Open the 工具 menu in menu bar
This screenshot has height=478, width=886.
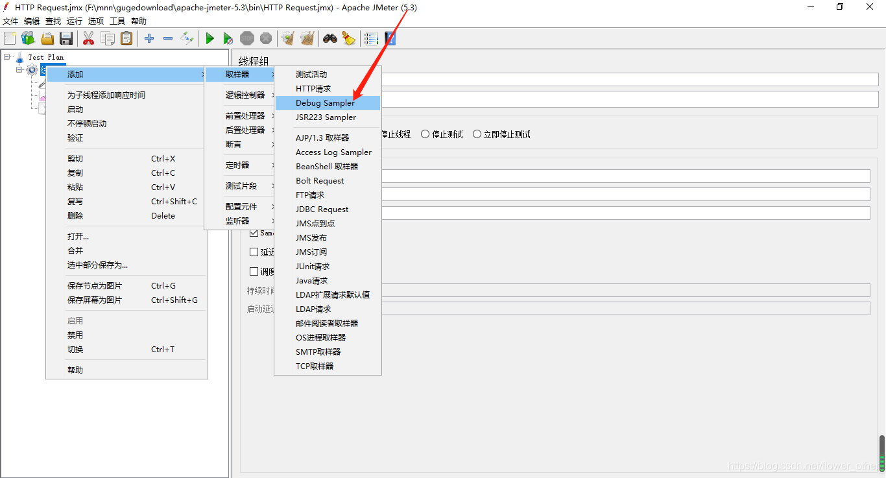tap(117, 21)
